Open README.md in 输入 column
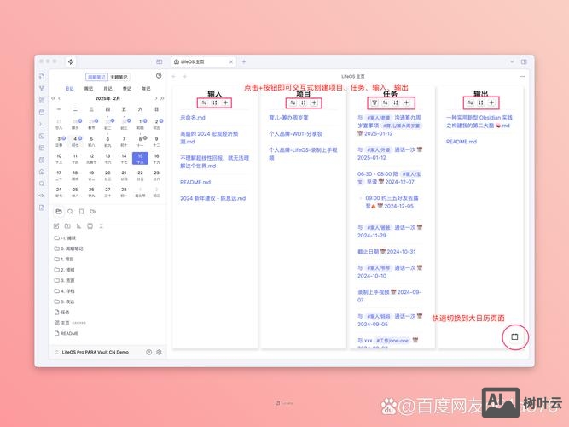The height and width of the screenshot is (427, 569). click(195, 182)
